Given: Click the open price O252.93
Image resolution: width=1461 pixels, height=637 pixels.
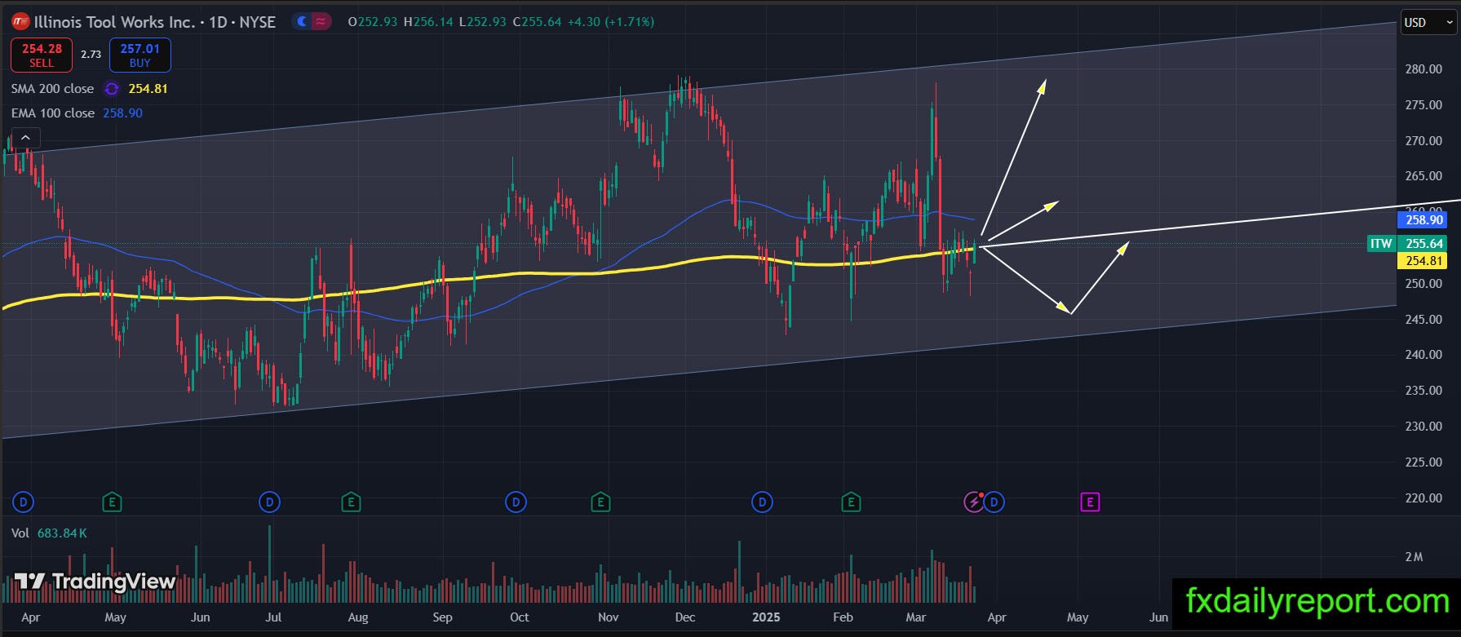Looking at the screenshot, I should [373, 22].
